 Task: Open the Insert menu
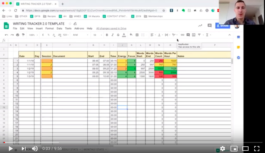tap(39, 28)
